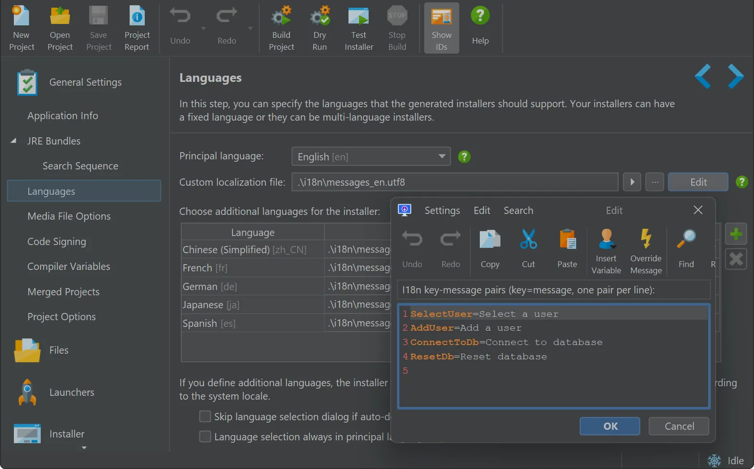
Task: Click the Edit button for localization file
Action: tap(698, 182)
